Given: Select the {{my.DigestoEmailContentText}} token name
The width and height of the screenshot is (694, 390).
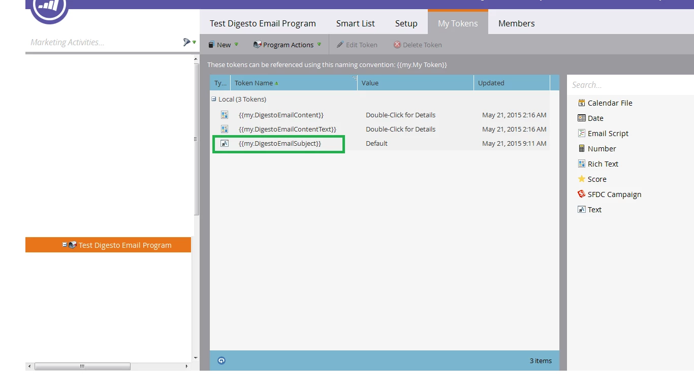Looking at the screenshot, I should coord(288,129).
